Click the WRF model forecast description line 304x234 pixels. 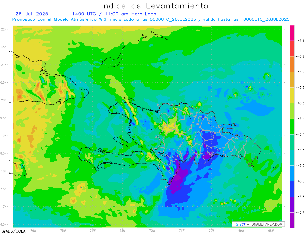[x=151, y=19]
